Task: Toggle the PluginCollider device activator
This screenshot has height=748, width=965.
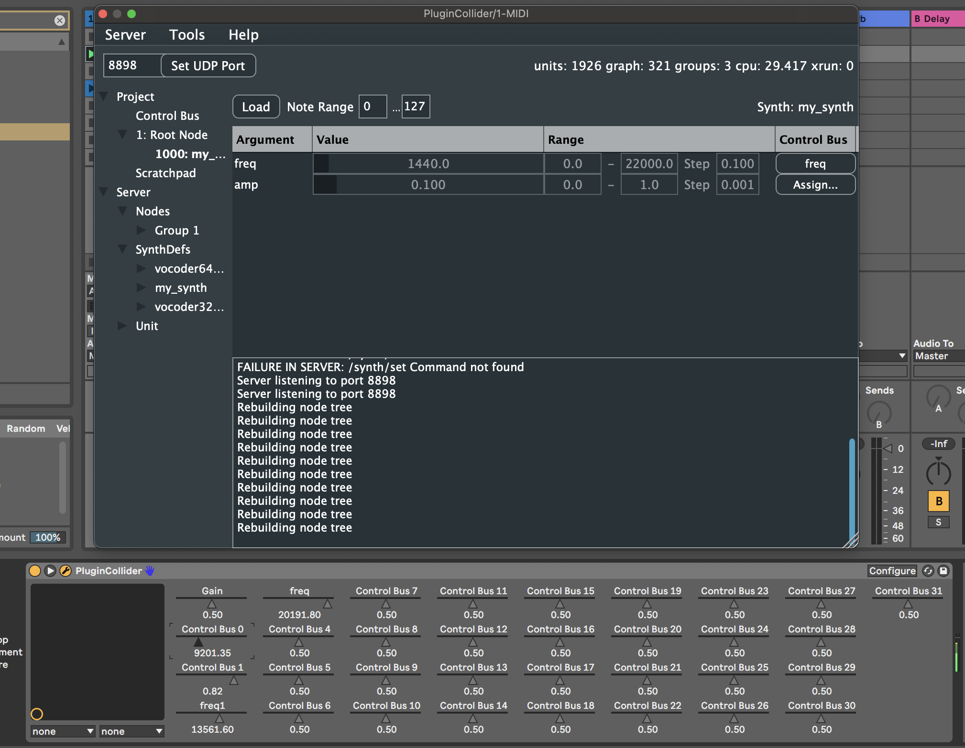Action: (x=35, y=571)
